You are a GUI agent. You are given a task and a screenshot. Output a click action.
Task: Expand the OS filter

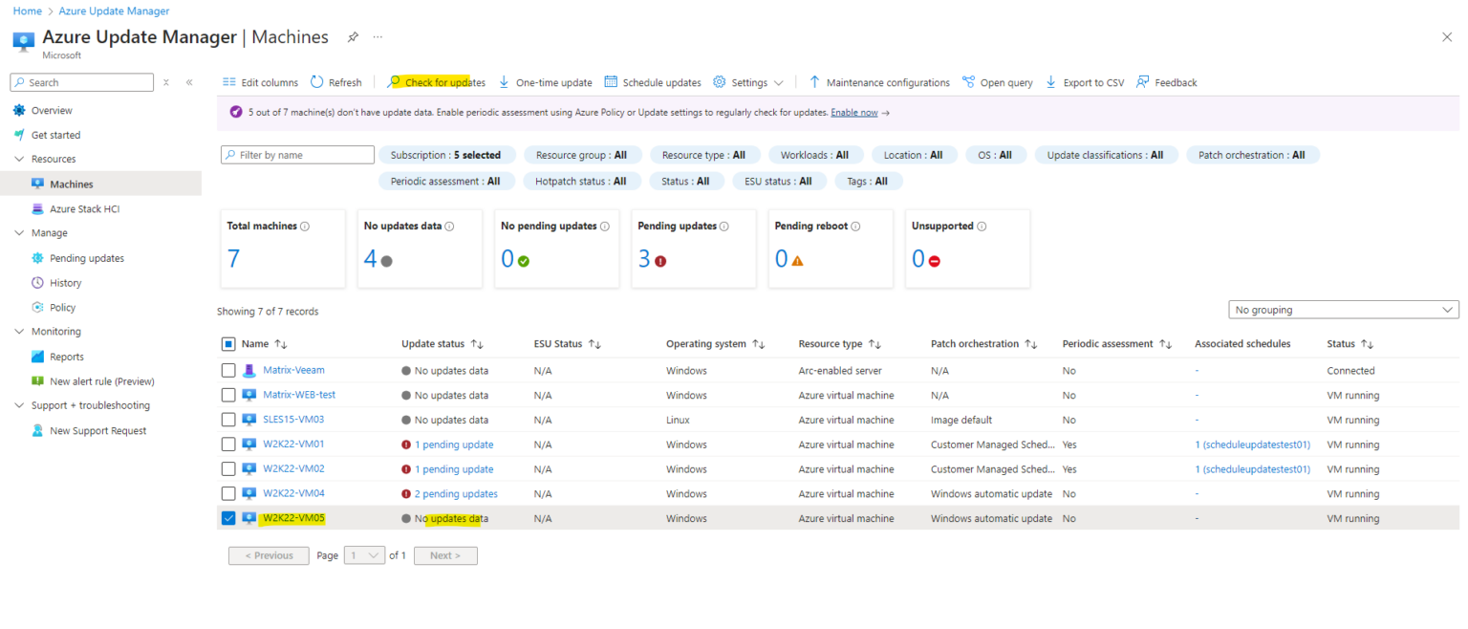point(996,155)
